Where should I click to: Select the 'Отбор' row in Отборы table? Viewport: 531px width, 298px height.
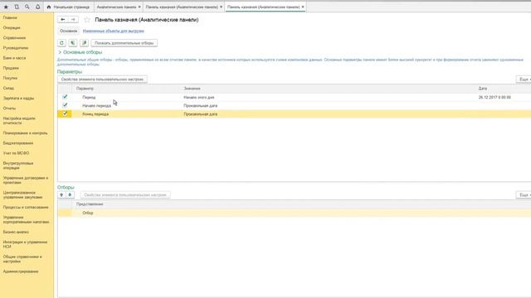(x=295, y=213)
